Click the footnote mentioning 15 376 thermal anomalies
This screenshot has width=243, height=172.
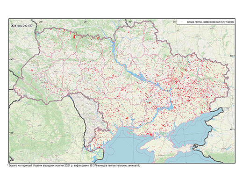pyautogui.click(x=74, y=165)
